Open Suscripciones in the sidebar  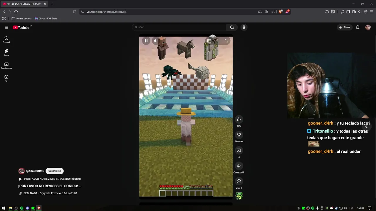click(x=6, y=65)
